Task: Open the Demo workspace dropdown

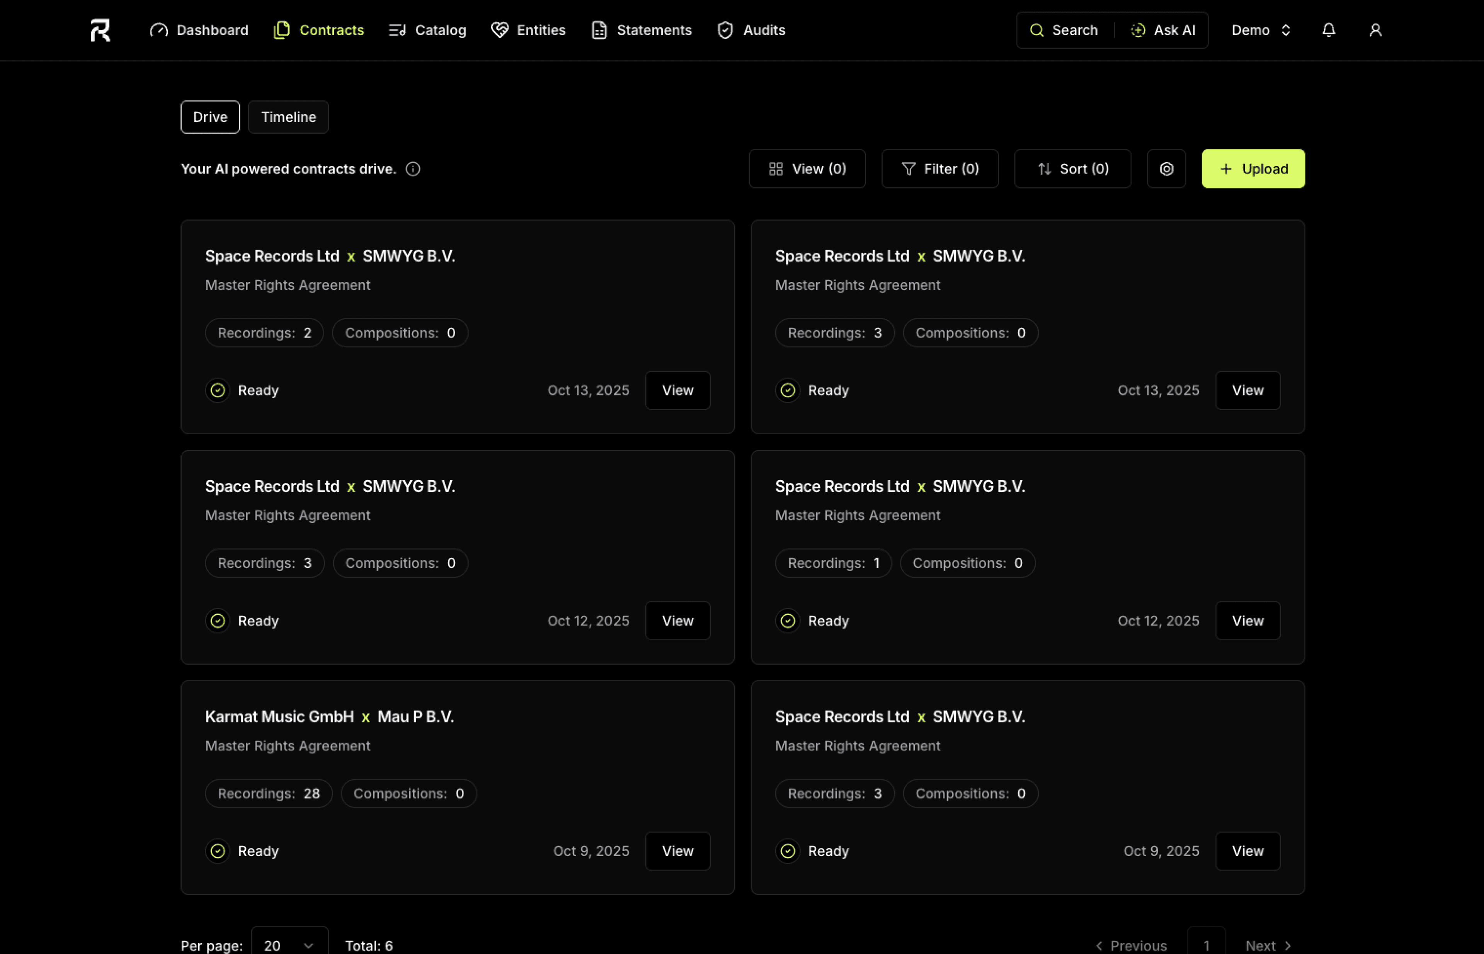Action: pos(1260,30)
